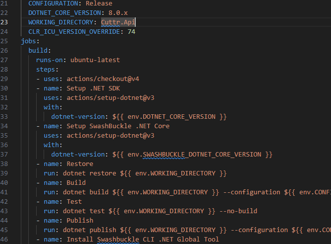
Task: Click 'dotnet publish' command on line 45
Action: point(89,230)
